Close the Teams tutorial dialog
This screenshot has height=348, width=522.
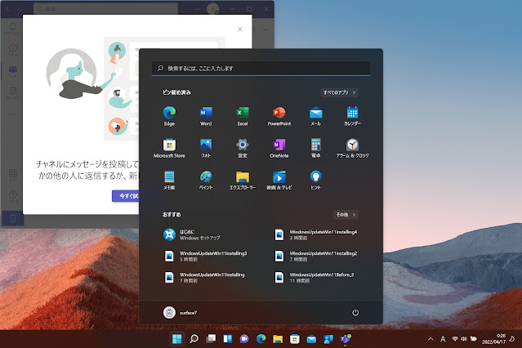click(239, 29)
